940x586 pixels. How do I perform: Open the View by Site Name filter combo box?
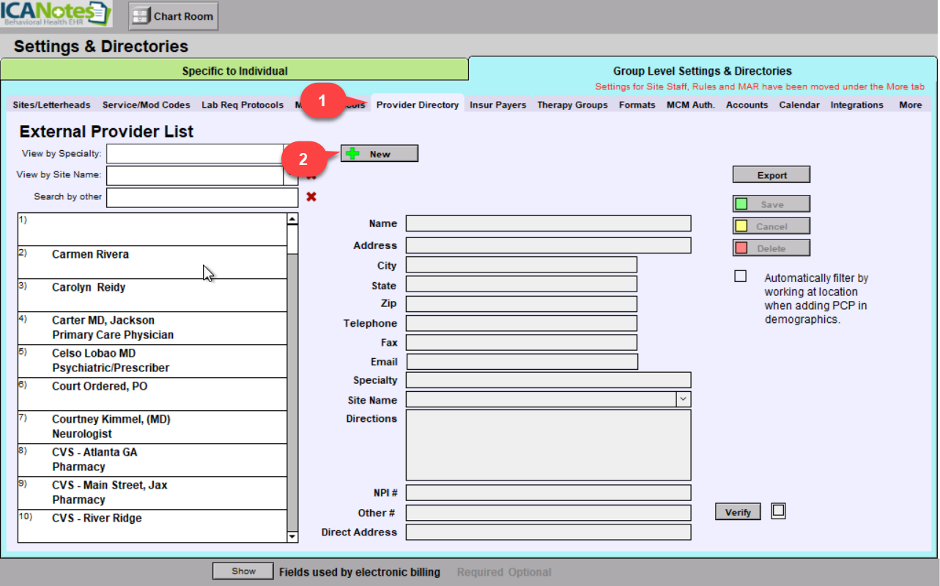click(x=195, y=176)
